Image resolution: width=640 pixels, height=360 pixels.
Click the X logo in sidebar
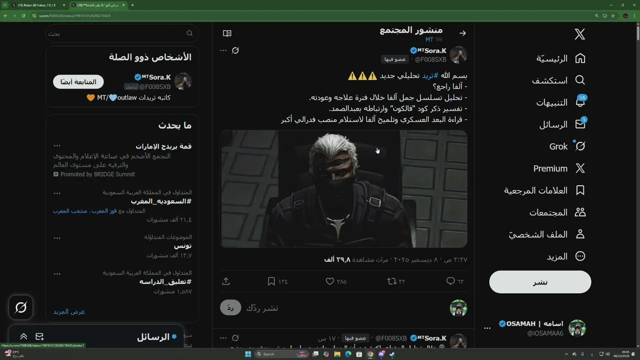point(580,34)
